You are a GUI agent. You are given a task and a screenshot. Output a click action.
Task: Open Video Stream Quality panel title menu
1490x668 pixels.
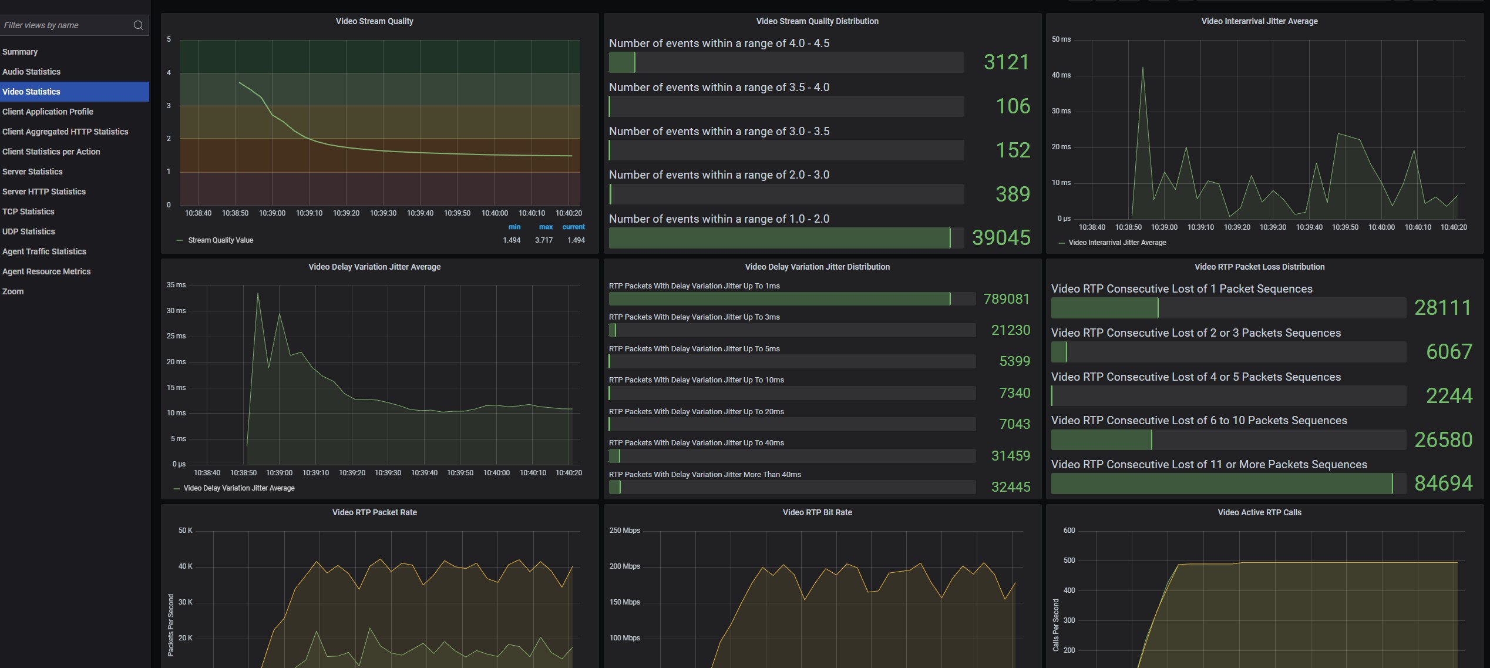click(x=374, y=21)
